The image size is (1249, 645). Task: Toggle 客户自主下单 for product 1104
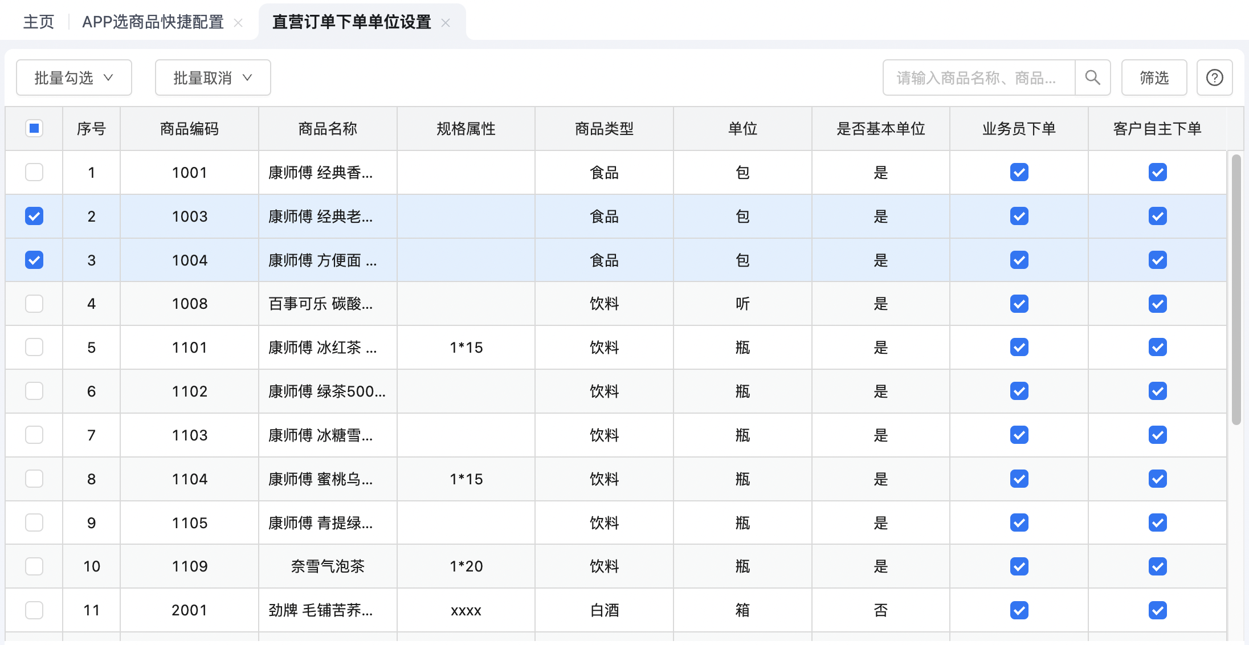(1158, 479)
